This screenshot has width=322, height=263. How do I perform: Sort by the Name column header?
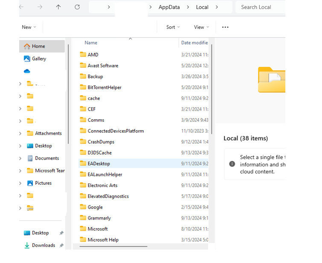click(91, 43)
